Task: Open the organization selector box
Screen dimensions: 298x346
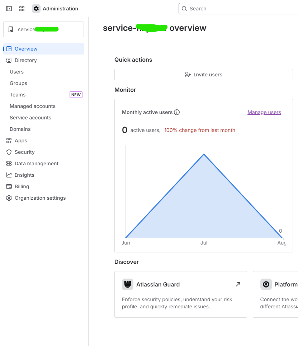Action: click(43, 29)
